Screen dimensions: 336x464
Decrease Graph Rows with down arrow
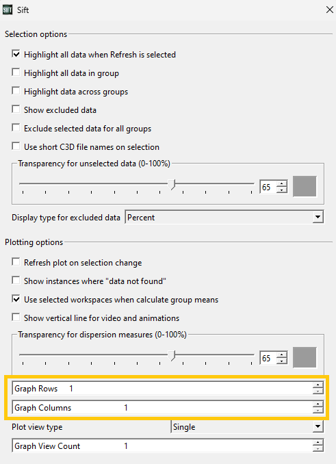click(318, 391)
